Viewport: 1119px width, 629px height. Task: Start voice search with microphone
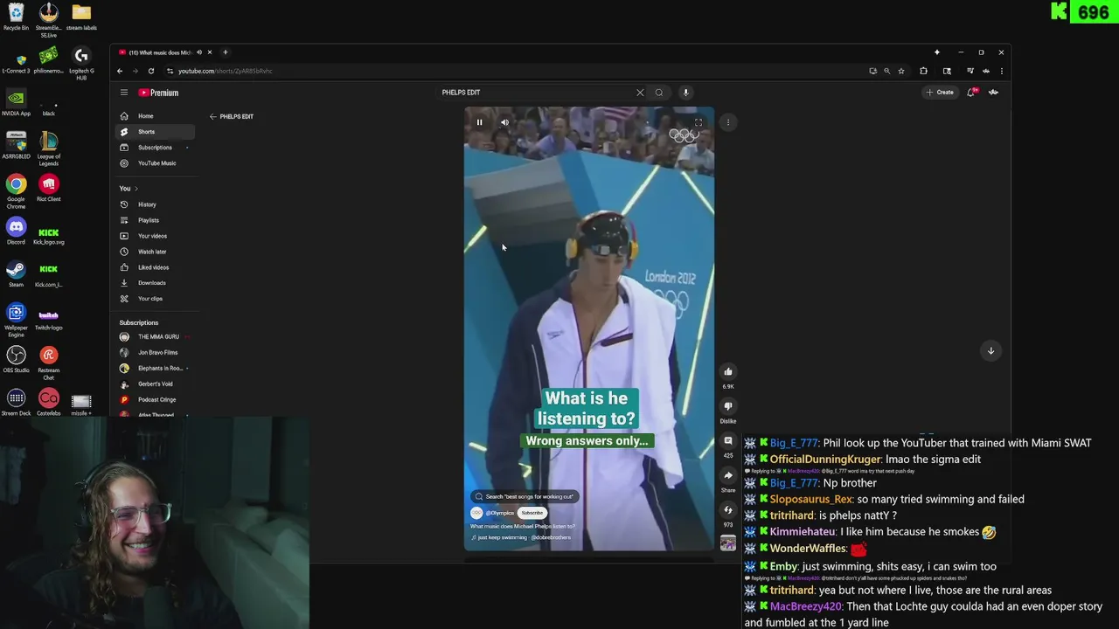(686, 93)
